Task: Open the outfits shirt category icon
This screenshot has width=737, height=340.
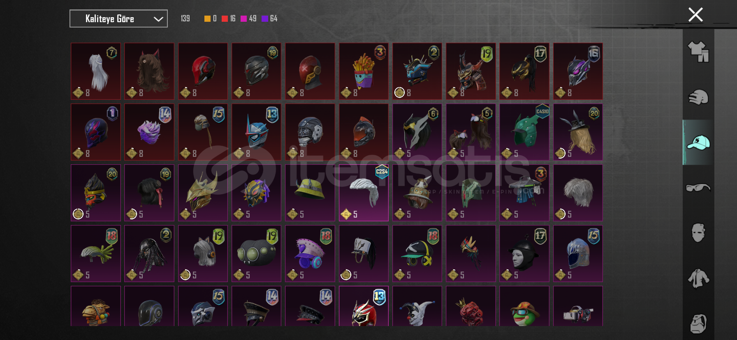Action: click(698, 52)
